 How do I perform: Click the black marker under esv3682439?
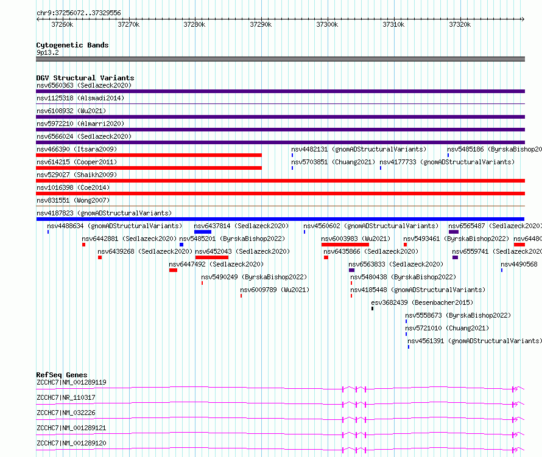(372, 309)
